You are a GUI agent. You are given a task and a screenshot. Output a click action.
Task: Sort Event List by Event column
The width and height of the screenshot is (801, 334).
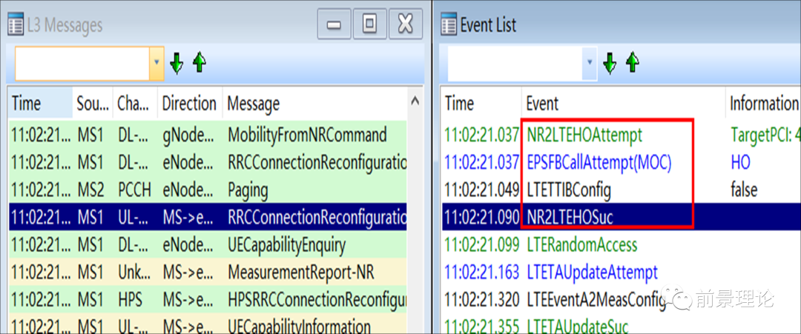pos(542,104)
